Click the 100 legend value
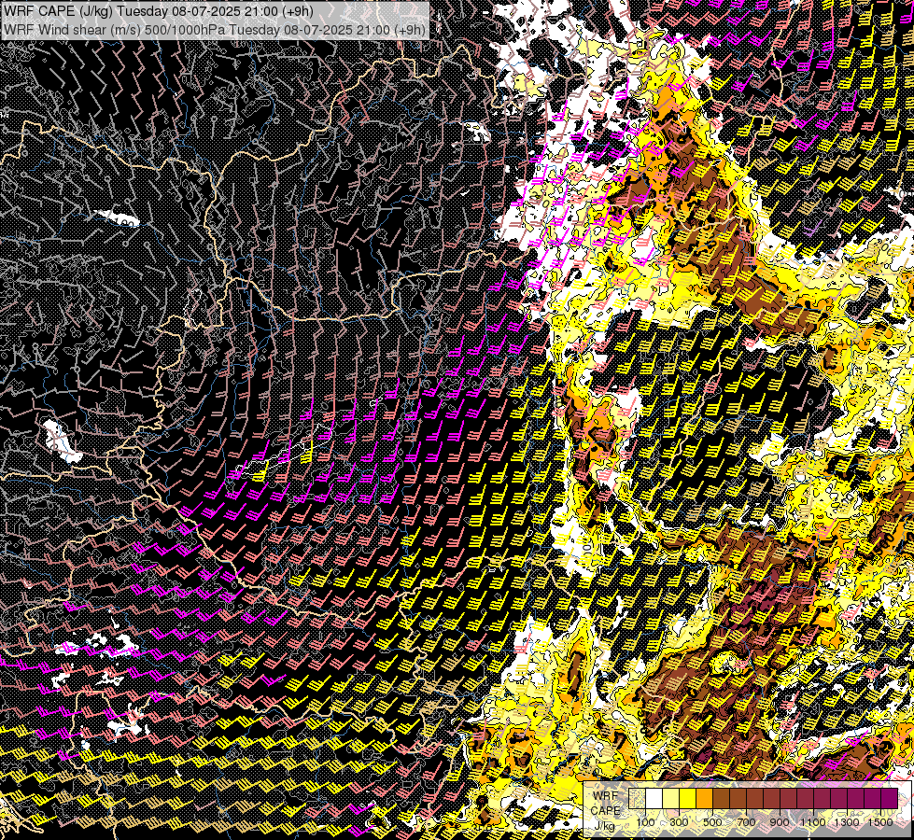914x840 pixels. 645,822
